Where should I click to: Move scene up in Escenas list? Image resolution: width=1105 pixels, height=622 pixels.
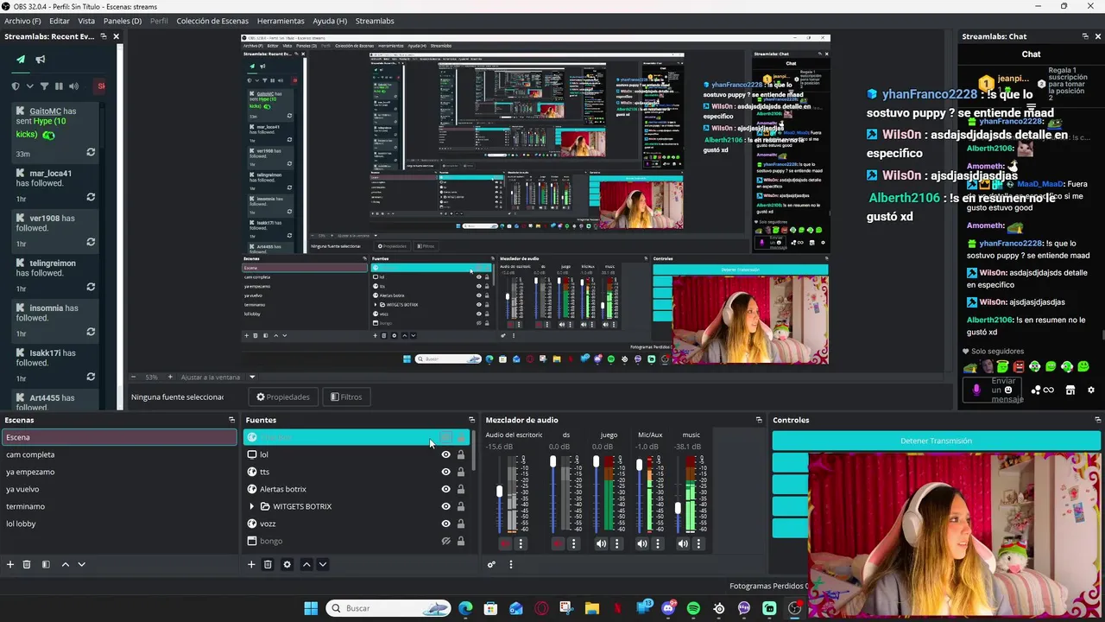(66, 564)
